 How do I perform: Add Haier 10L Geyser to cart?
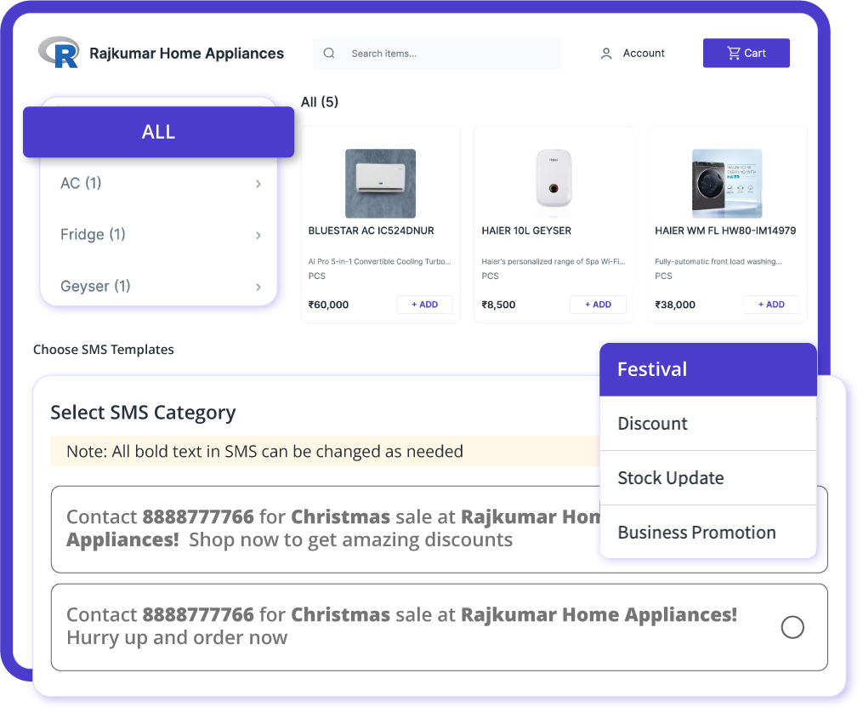[599, 305]
